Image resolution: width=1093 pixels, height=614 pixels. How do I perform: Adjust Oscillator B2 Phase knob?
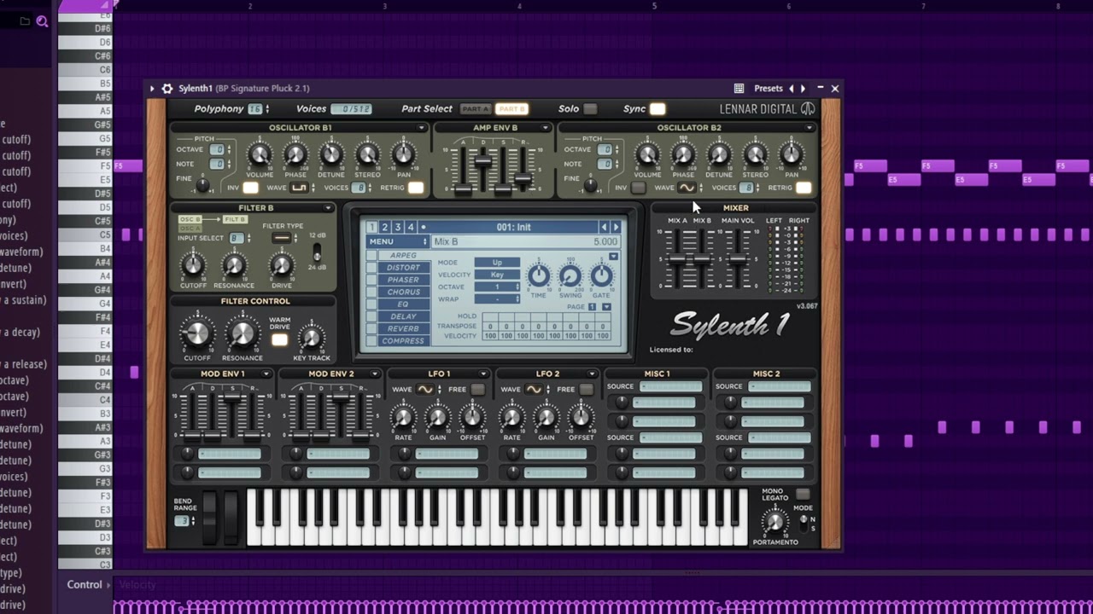coord(683,155)
